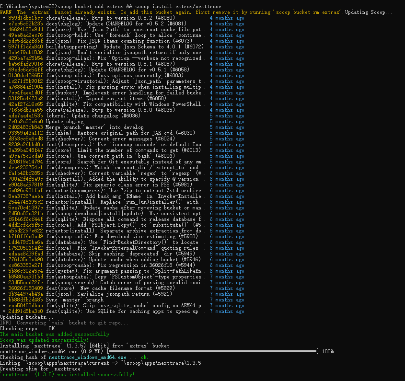Click commit hash 1c271f5b90f2
Screen dimensions: 405x381
(x=25, y=81)
